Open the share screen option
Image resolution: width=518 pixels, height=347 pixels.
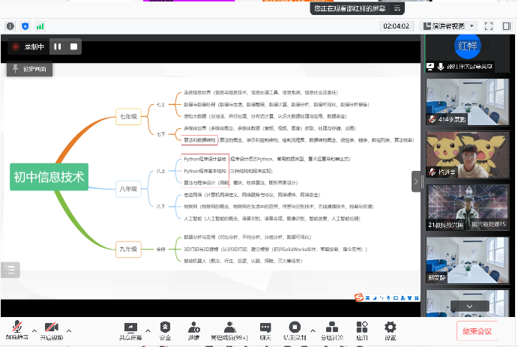pos(130,328)
